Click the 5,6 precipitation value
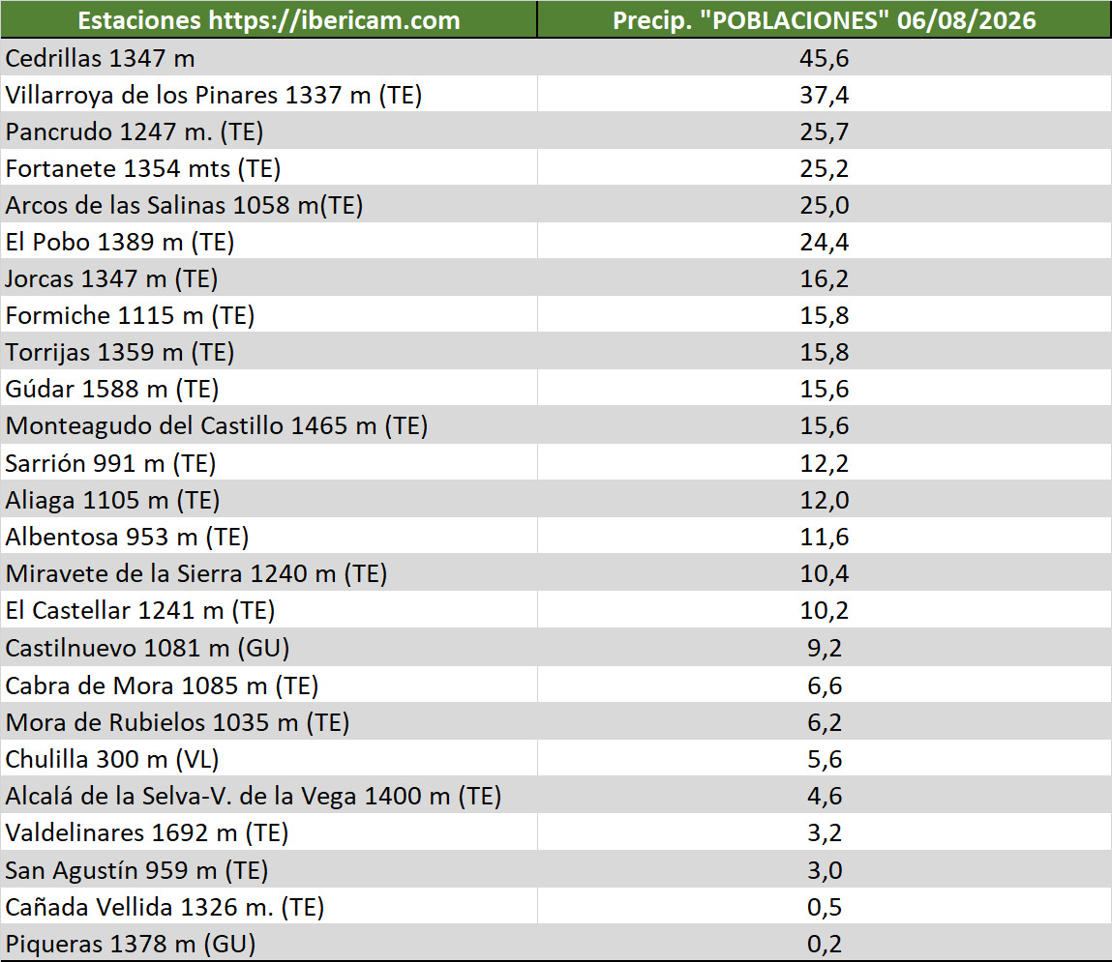 point(824,760)
